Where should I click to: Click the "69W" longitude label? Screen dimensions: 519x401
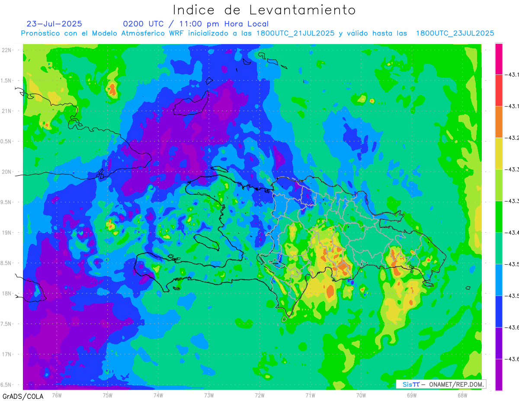coord(411,395)
